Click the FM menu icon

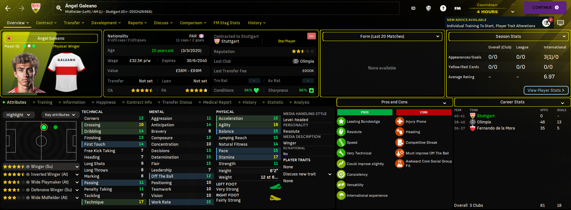pyautogui.click(x=458, y=8)
